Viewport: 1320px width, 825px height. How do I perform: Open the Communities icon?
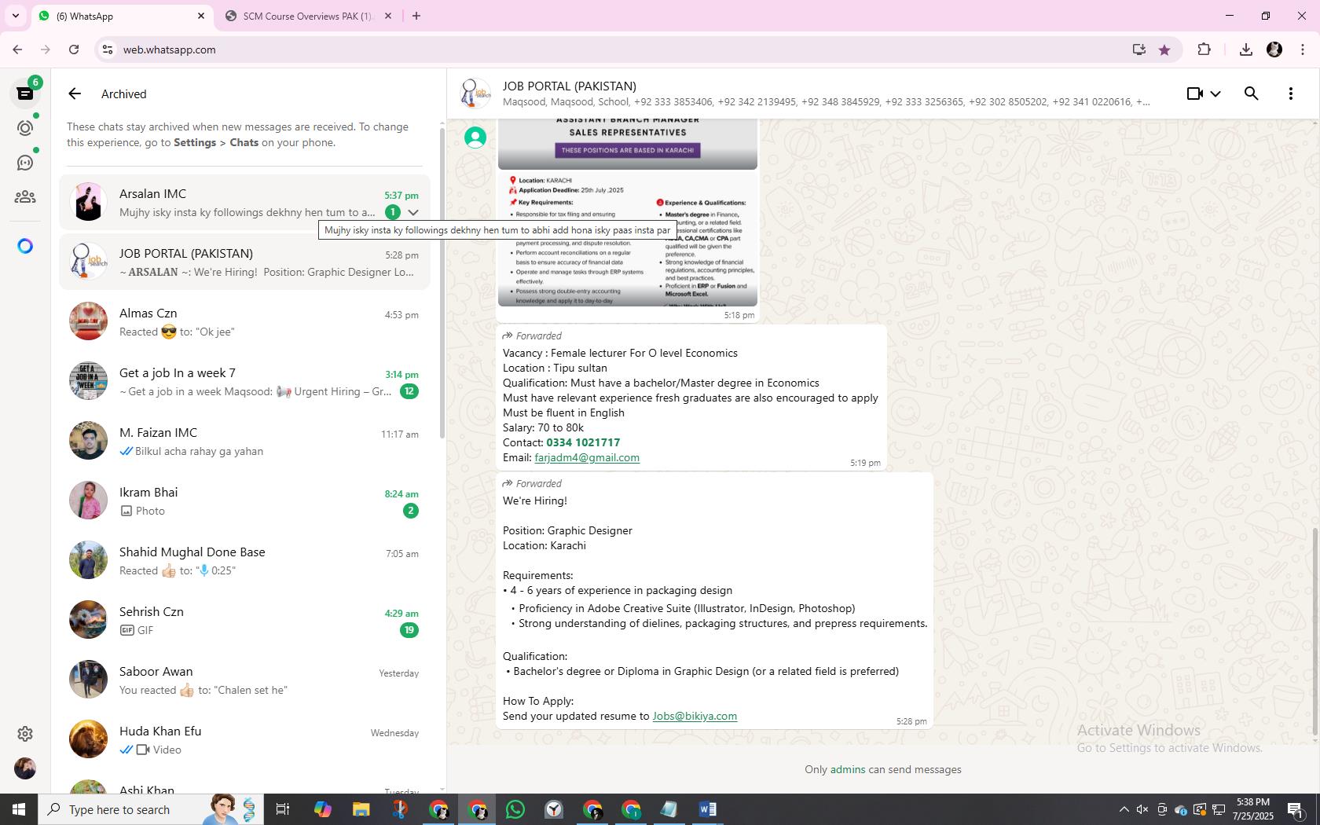pyautogui.click(x=25, y=197)
